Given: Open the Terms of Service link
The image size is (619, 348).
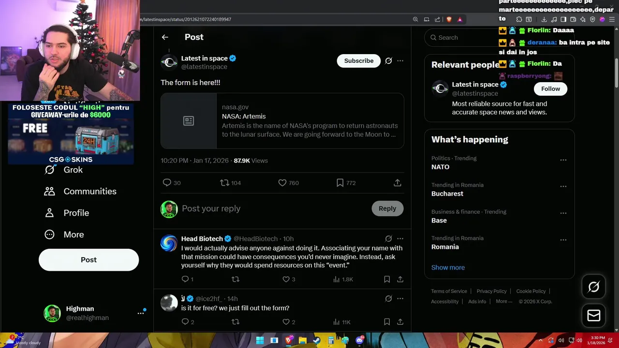Looking at the screenshot, I should point(449,291).
